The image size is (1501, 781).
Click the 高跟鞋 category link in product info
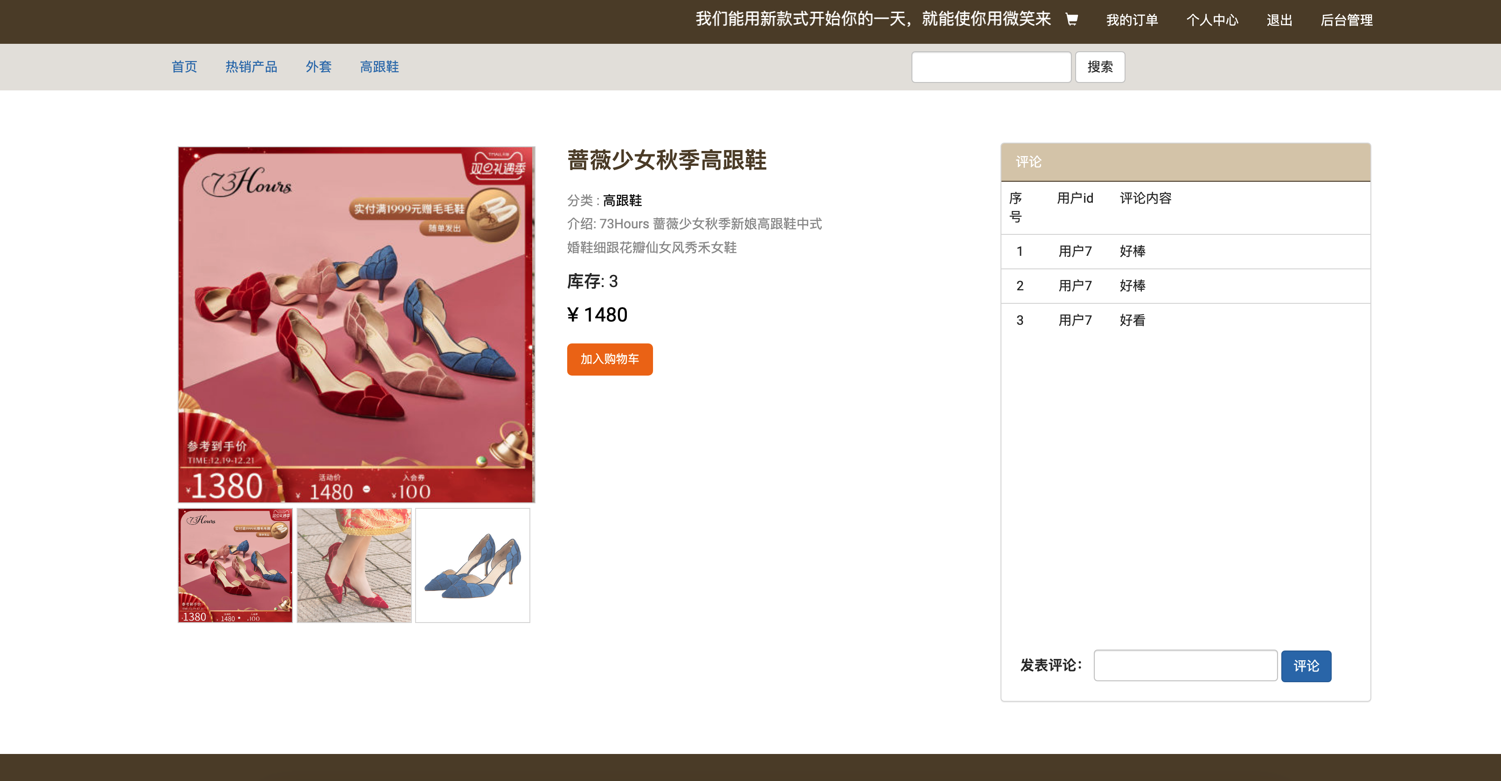point(621,200)
